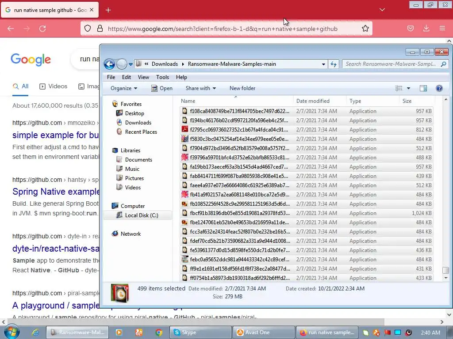Screen dimensions: 453x339
Task: Select file f108ca8408749be713f844705bec7497d622
Action: [306, 111]
